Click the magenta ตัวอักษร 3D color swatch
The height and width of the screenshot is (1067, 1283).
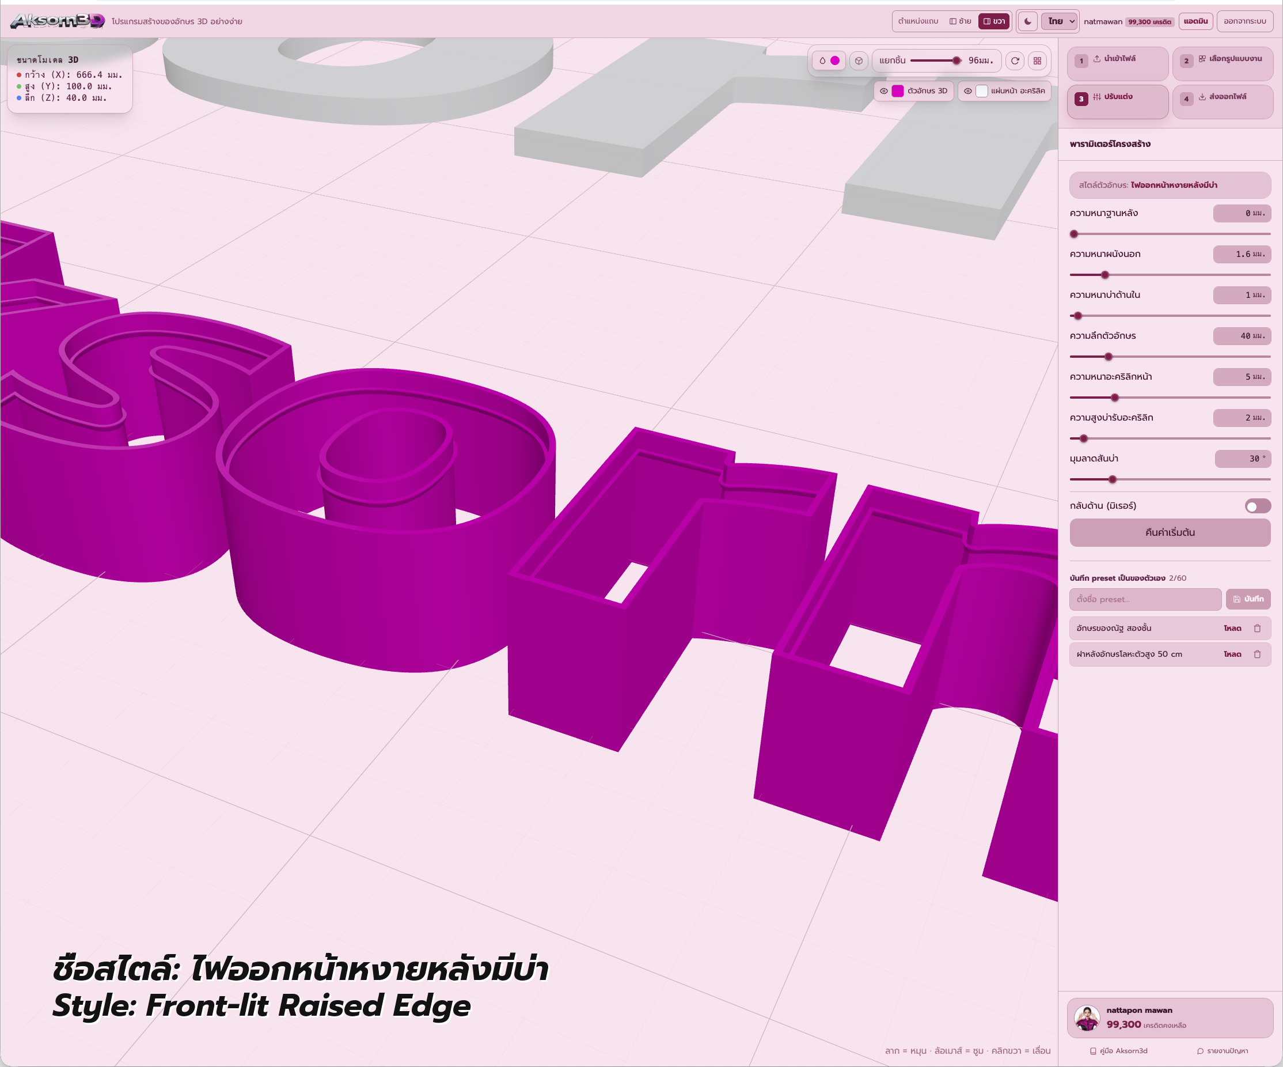(x=898, y=91)
